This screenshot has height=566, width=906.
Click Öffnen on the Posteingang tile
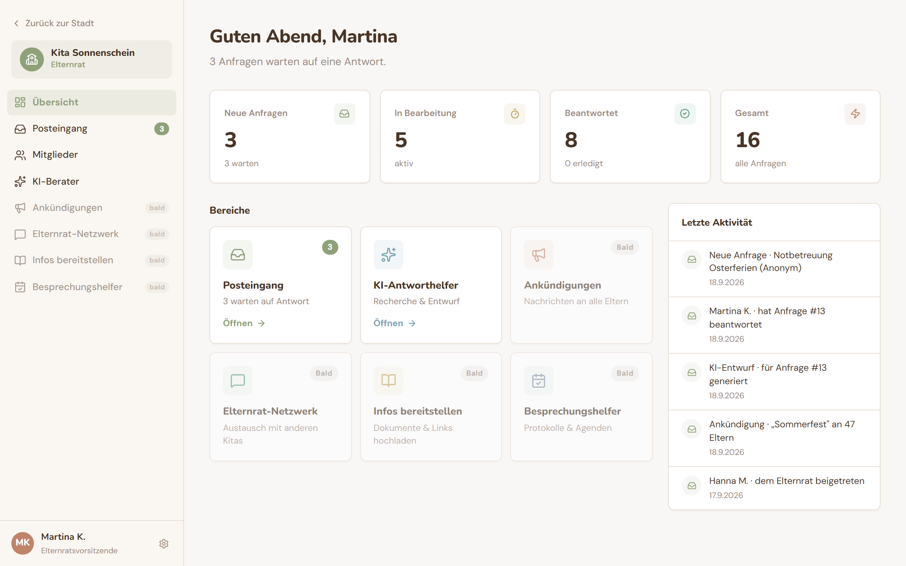click(244, 323)
